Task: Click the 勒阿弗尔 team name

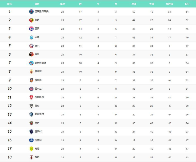Action: (39, 115)
